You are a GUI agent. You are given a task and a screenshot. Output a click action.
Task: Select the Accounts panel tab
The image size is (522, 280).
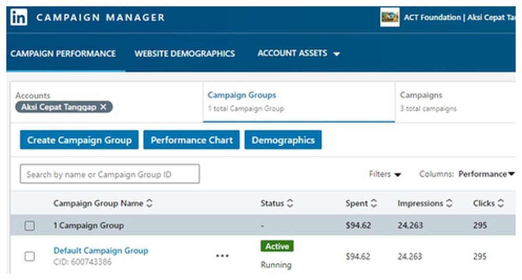pos(107,102)
